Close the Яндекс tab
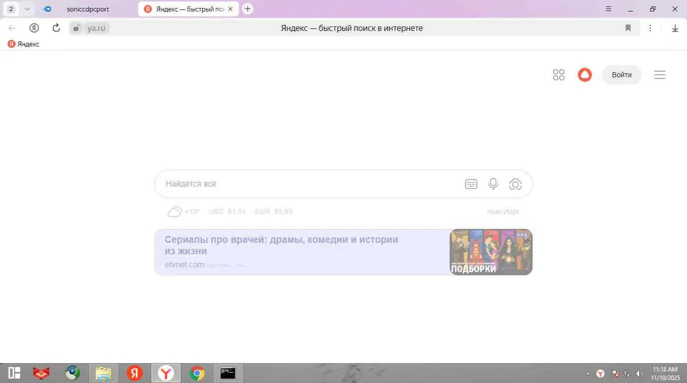Screen dimensions: 687x383 [230, 9]
